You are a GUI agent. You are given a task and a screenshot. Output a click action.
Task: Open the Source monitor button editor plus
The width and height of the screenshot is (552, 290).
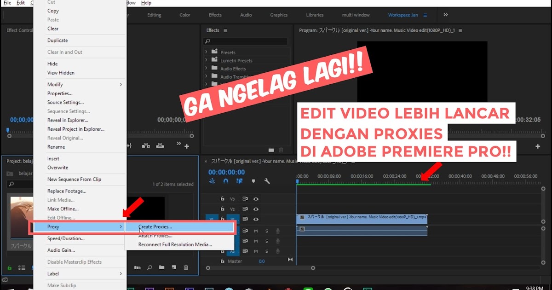click(x=187, y=146)
